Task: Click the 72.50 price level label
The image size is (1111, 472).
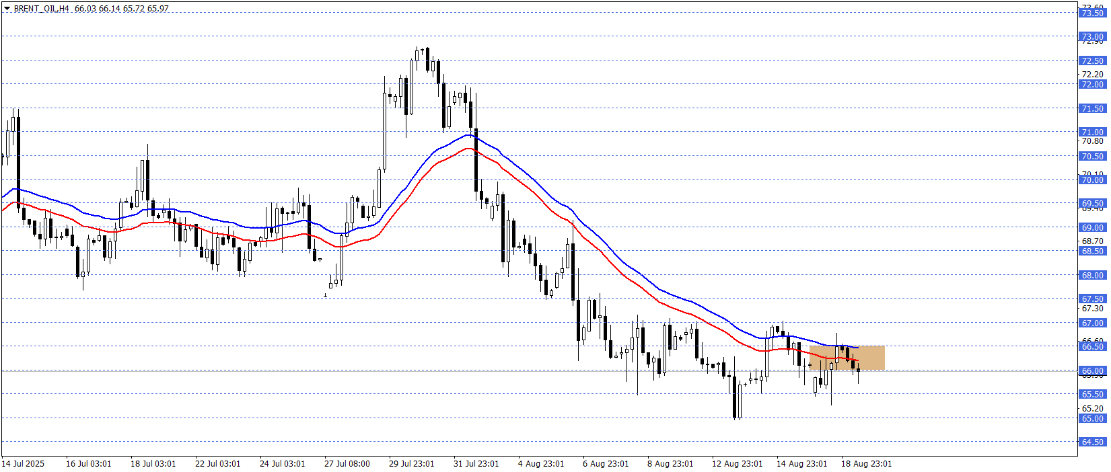Action: [1092, 61]
